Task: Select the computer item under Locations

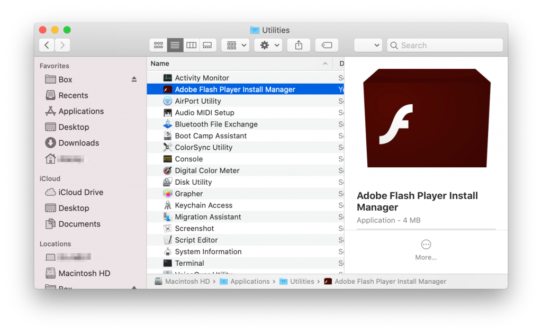Action: (68, 257)
